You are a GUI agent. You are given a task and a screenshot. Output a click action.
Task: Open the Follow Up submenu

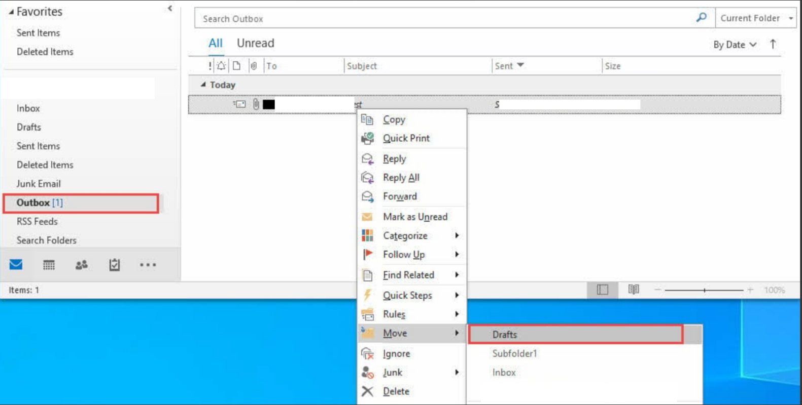pyautogui.click(x=412, y=254)
